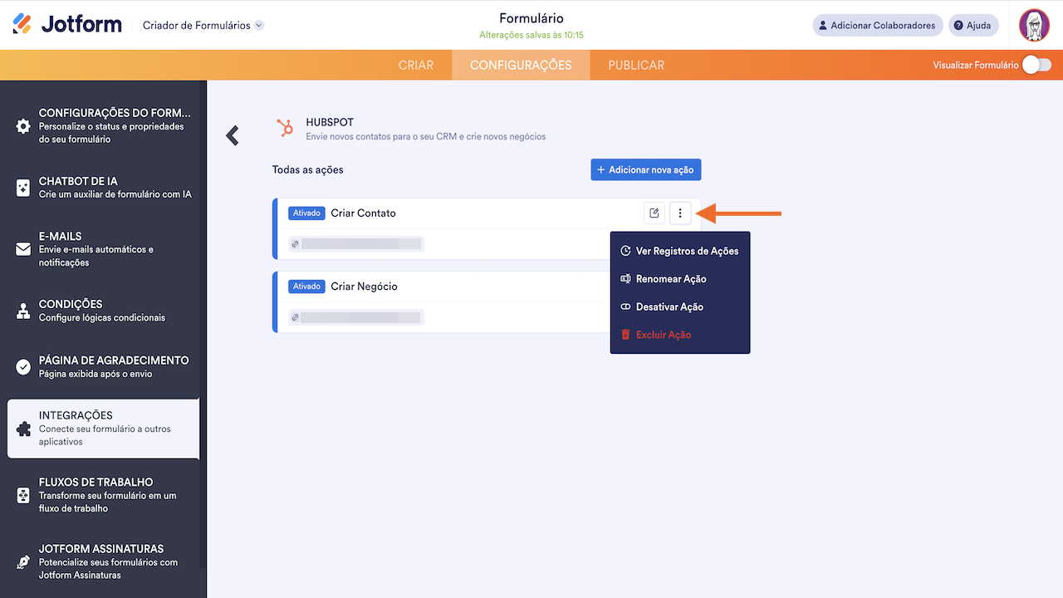This screenshot has height=598, width=1063.
Task: Expand the Criador de Formulários dropdown
Action: 259,26
